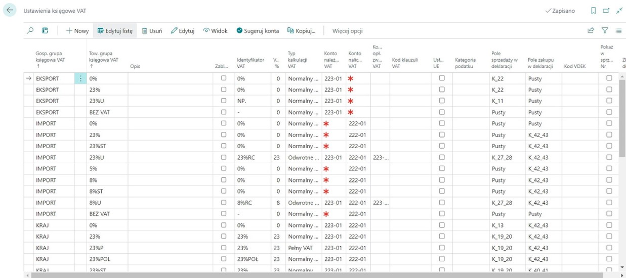Open Opis column header
The width and height of the screenshot is (626, 278).
[135, 66]
